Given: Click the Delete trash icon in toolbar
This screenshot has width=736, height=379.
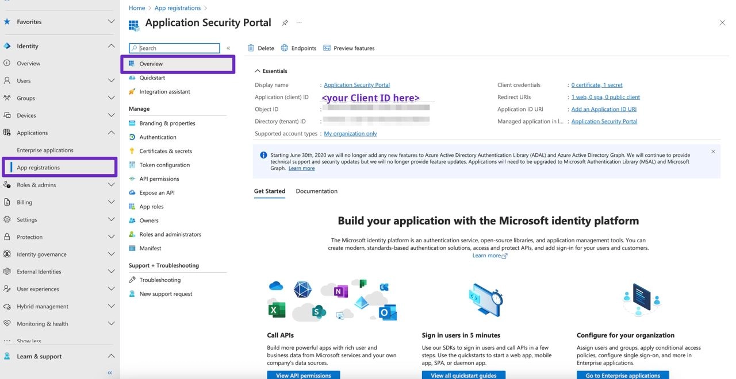Looking at the screenshot, I should click(251, 48).
